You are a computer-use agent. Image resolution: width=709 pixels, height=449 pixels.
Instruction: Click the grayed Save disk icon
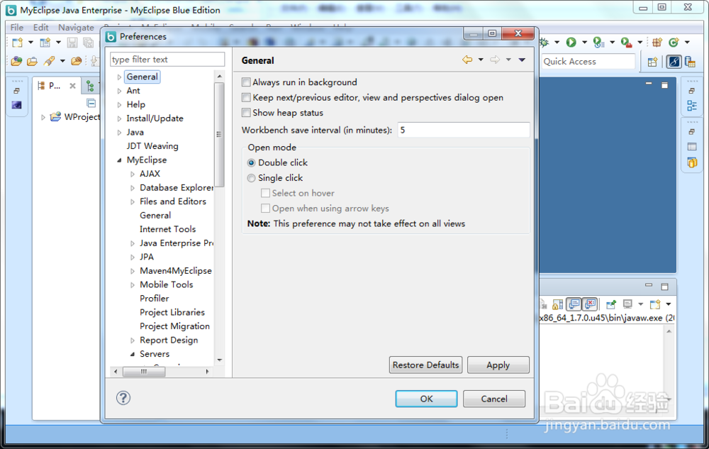(72, 43)
